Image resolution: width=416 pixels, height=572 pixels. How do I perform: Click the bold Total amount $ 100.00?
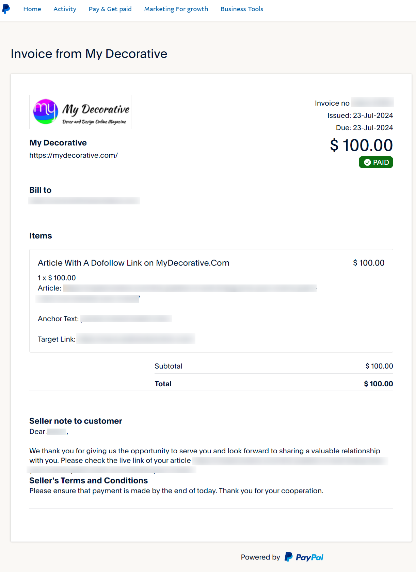(378, 384)
